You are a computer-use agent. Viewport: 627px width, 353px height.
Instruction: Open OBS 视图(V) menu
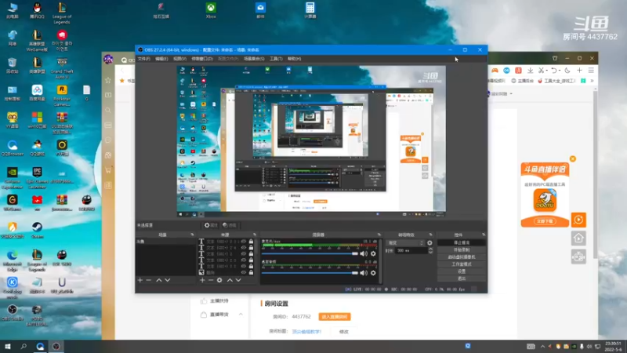pyautogui.click(x=180, y=59)
